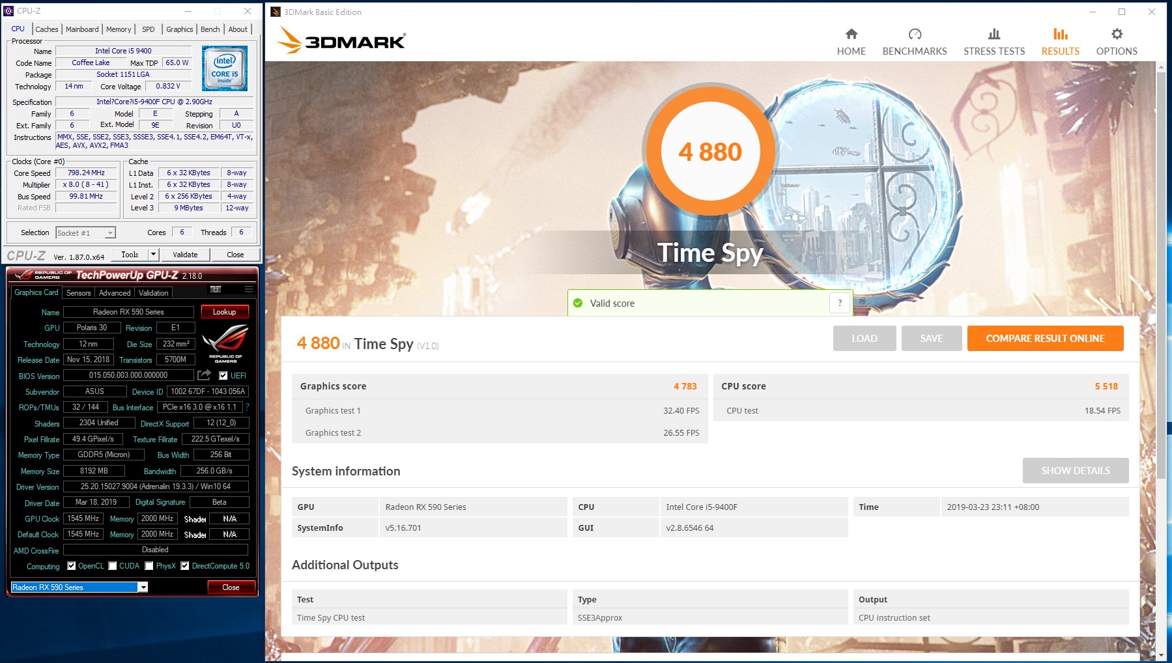Switch to the SPD tab in CPU-Z
Image resolution: width=1172 pixels, height=663 pixels.
[x=149, y=29]
